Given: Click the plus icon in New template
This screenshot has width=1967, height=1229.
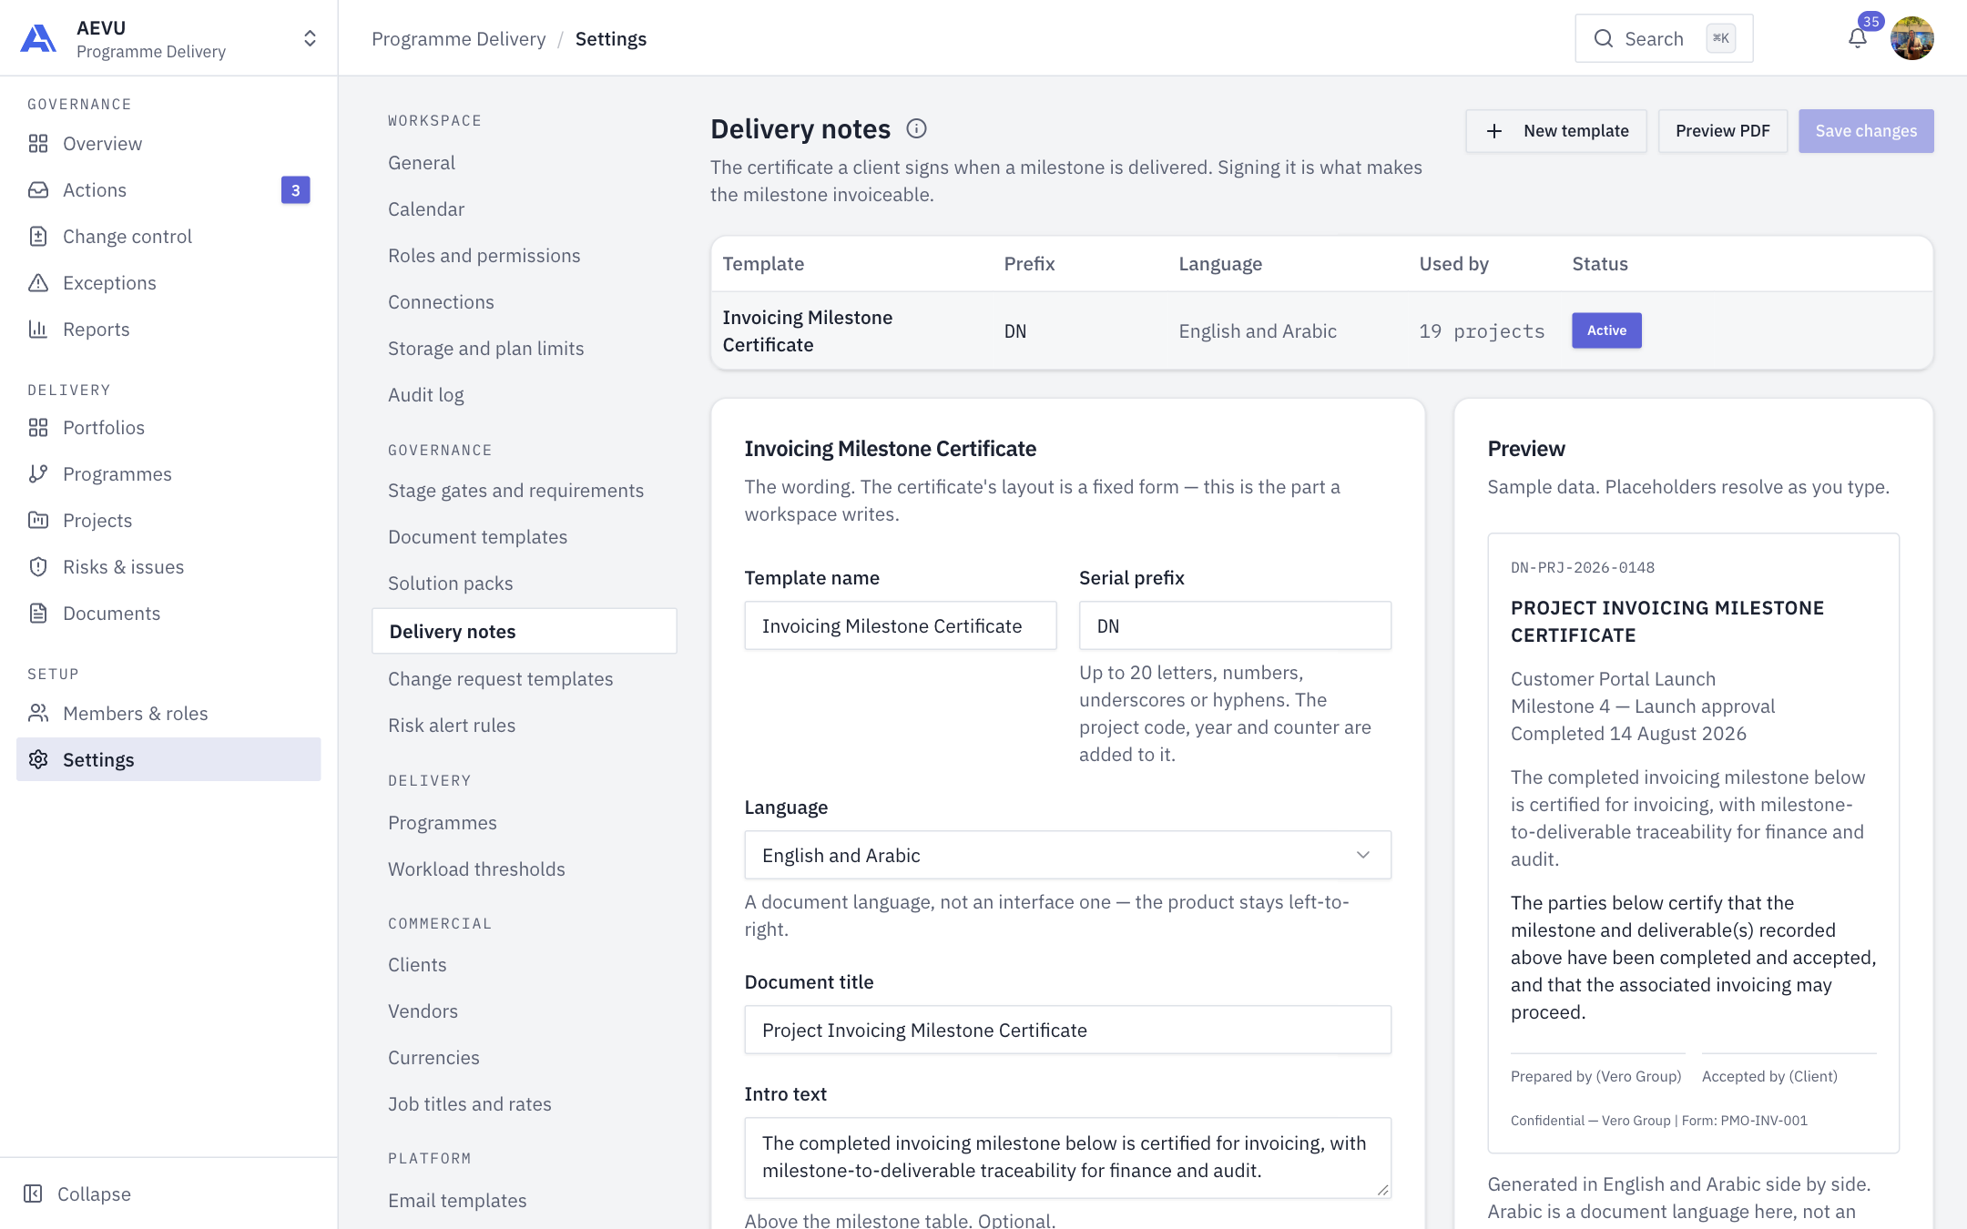Looking at the screenshot, I should point(1494,131).
